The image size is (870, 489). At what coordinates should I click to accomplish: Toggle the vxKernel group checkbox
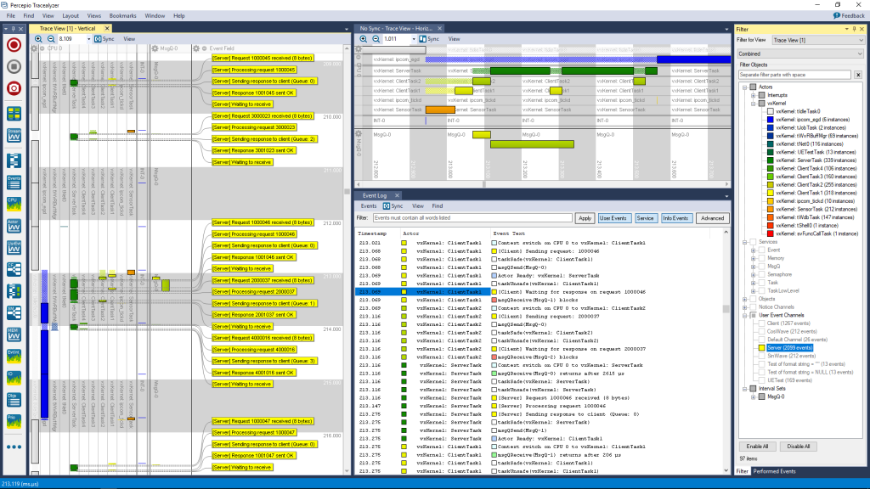coord(762,103)
